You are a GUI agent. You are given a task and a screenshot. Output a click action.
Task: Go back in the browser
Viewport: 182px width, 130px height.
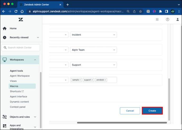pyautogui.click(x=4, y=11)
